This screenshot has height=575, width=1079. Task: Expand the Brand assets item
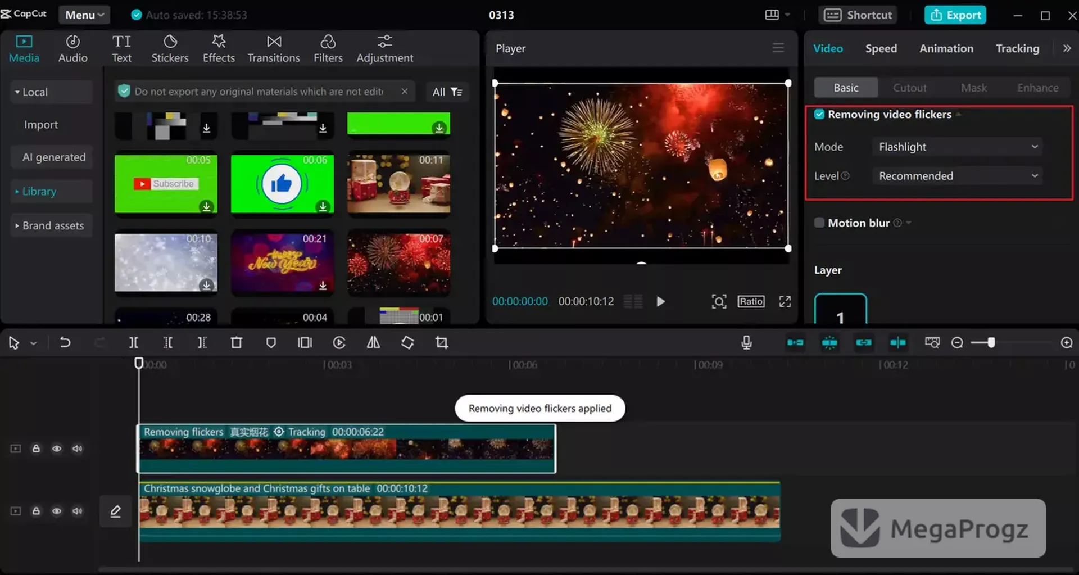pos(52,225)
